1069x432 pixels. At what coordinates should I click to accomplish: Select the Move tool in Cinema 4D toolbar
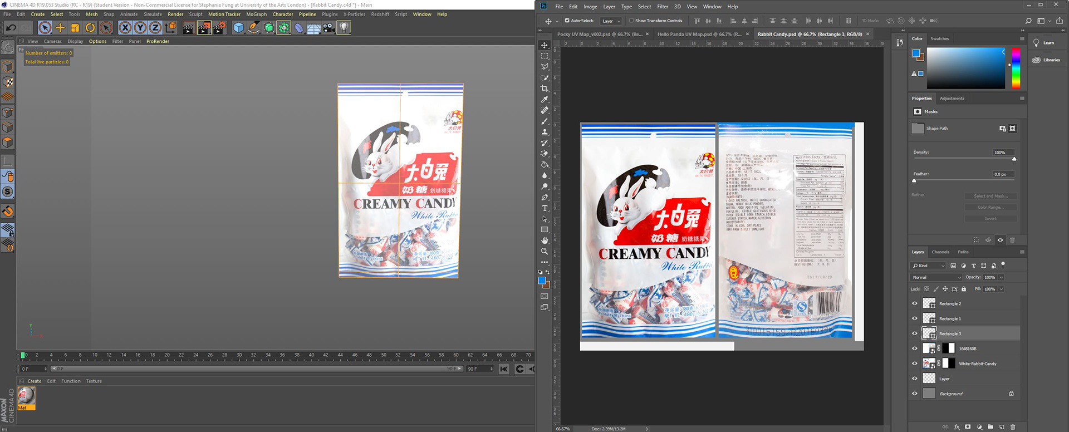pyautogui.click(x=60, y=27)
